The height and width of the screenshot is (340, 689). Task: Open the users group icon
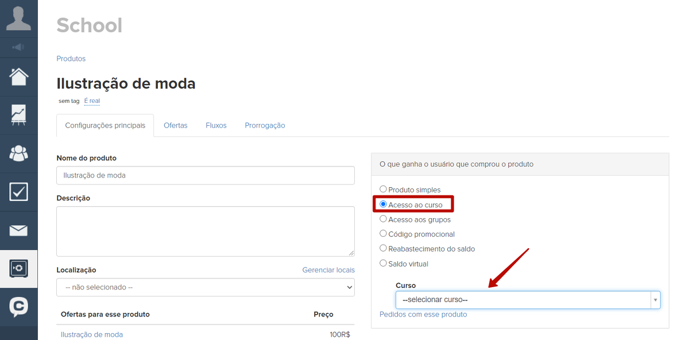18,153
